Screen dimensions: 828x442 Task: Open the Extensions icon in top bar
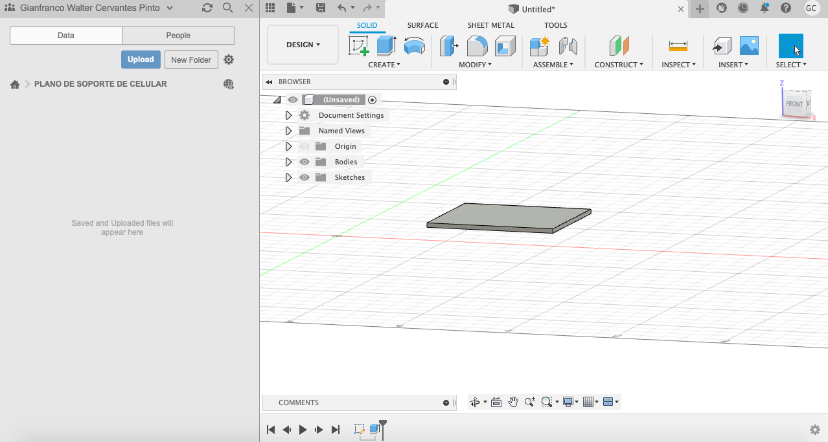point(722,8)
